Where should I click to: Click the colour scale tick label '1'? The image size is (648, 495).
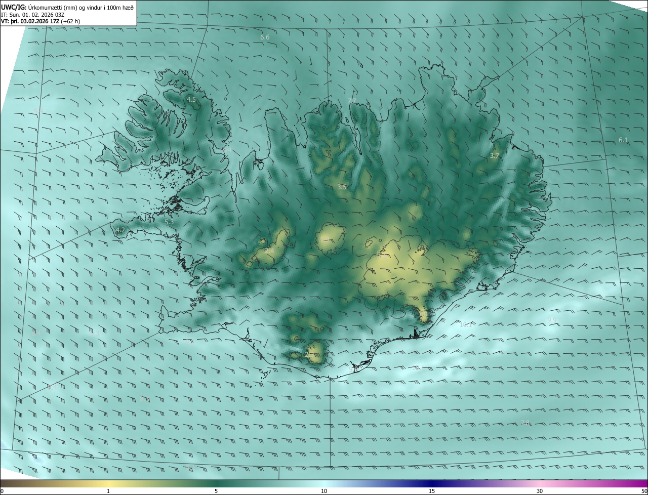point(108,491)
